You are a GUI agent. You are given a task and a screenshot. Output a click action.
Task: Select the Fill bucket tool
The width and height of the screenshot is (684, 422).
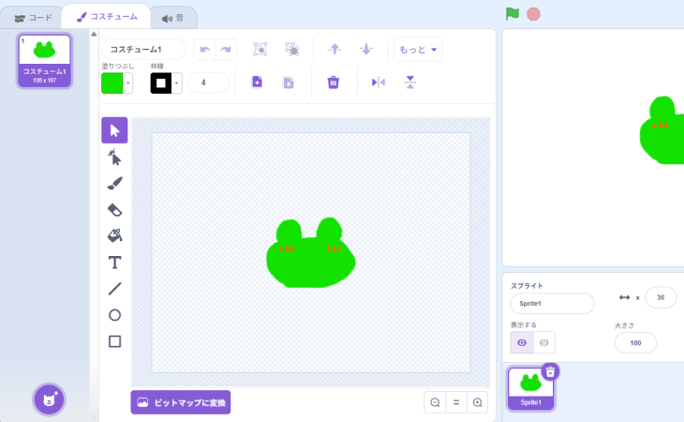pos(114,235)
